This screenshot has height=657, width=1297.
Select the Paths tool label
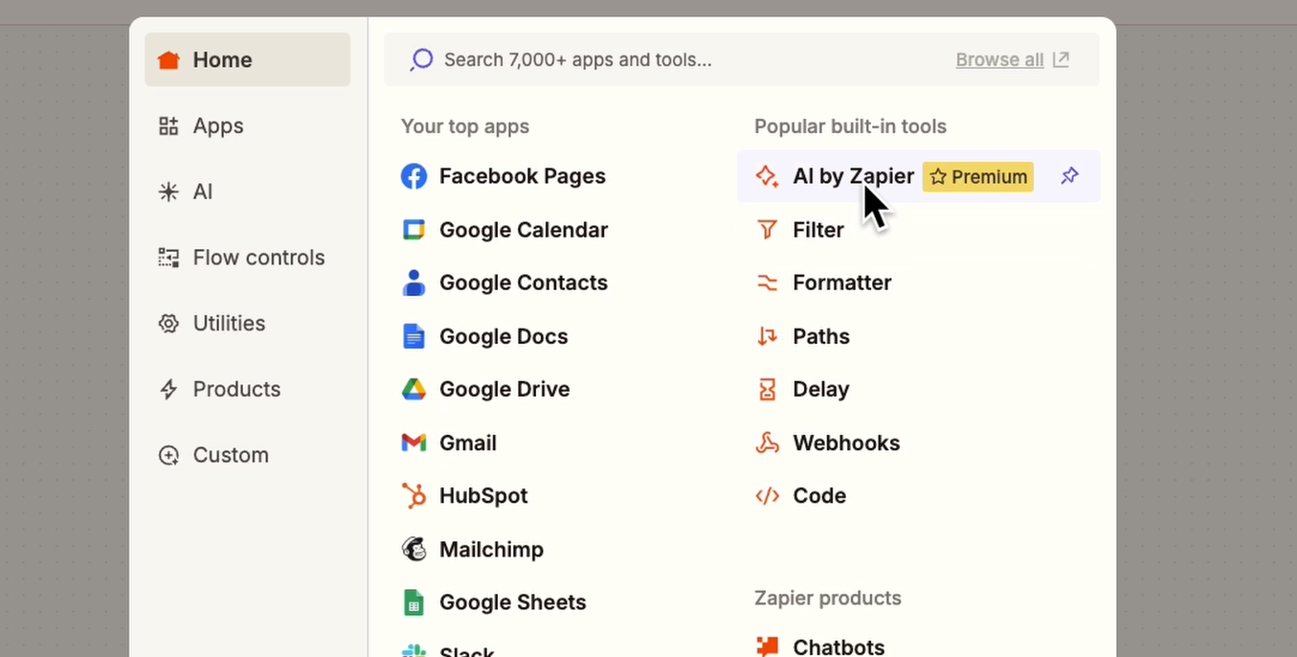(x=821, y=336)
